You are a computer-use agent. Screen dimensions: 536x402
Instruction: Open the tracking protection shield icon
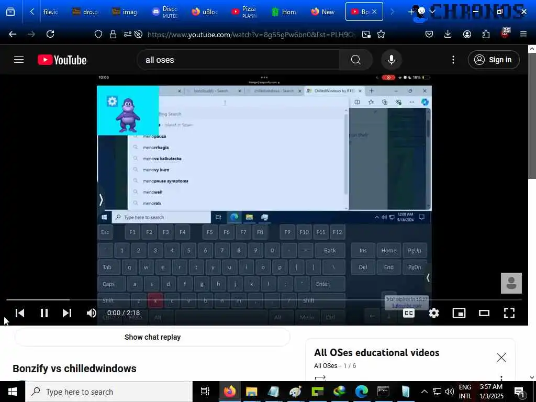point(98,34)
